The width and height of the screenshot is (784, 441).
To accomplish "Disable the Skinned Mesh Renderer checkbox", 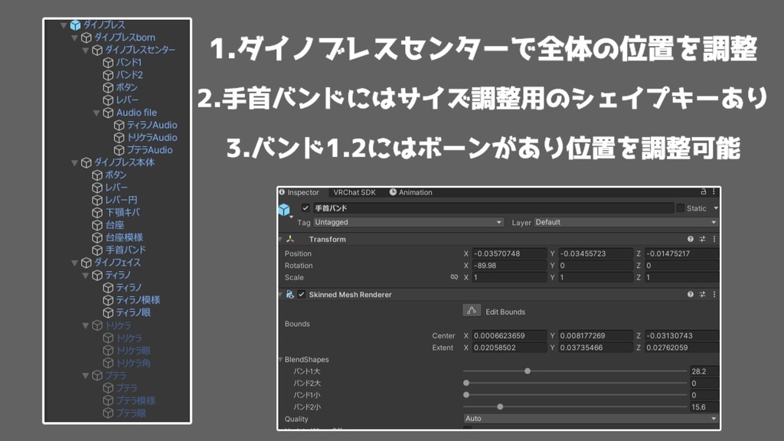I will (x=302, y=295).
